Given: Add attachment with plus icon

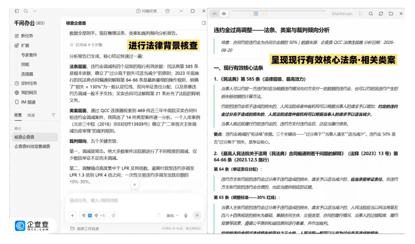Looking at the screenshot, I should coord(73,216).
